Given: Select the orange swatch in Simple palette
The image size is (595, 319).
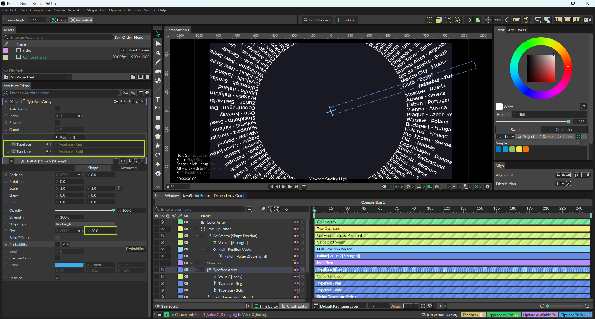Looking at the screenshot, I should coord(526,149).
